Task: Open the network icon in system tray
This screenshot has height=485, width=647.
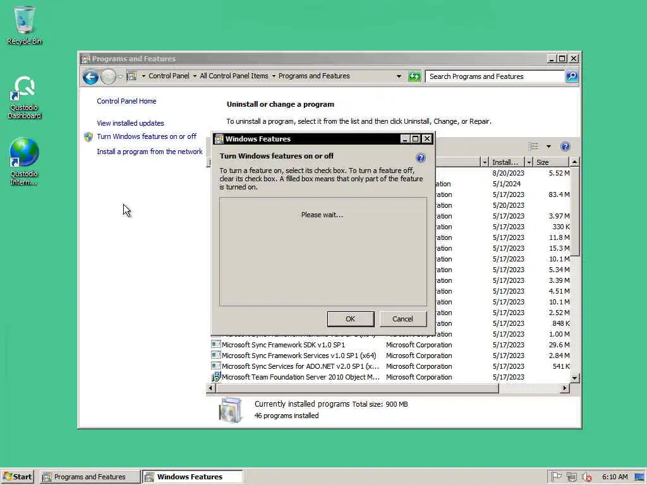Action: coord(571,477)
